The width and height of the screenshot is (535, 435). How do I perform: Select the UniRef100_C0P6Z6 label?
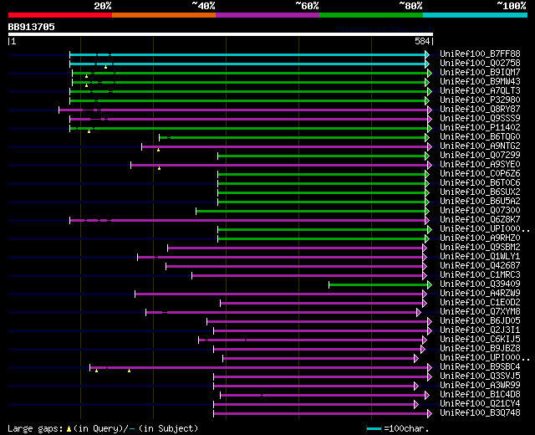pyautogui.click(x=480, y=174)
